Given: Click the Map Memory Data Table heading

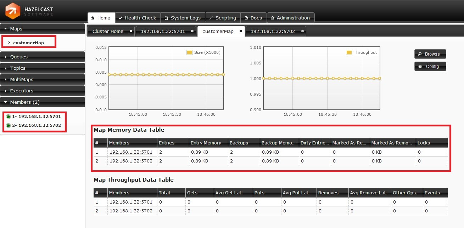Looking at the screenshot, I should tap(129, 130).
